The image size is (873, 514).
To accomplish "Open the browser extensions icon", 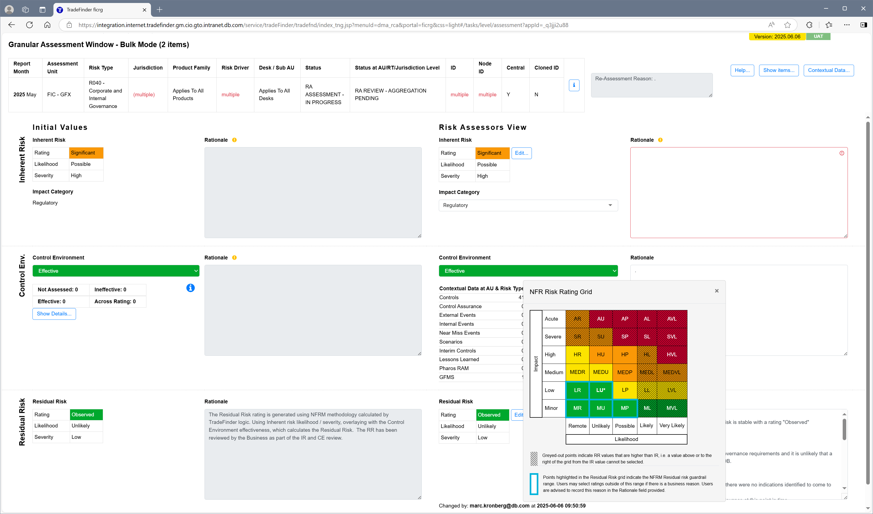I will pos(809,25).
